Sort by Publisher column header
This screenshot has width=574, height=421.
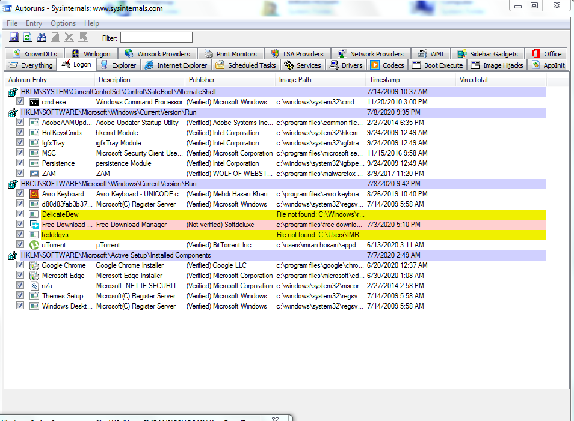230,80
